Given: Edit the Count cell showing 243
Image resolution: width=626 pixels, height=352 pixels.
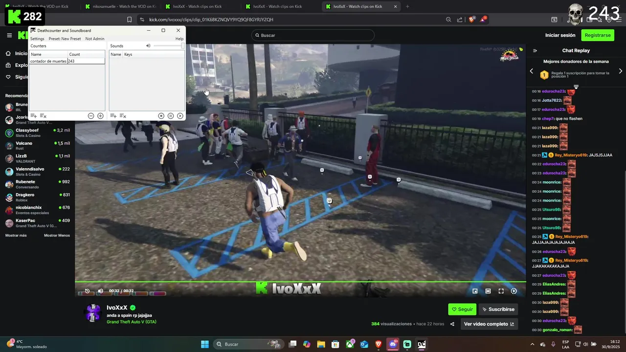Looking at the screenshot, I should [86, 61].
